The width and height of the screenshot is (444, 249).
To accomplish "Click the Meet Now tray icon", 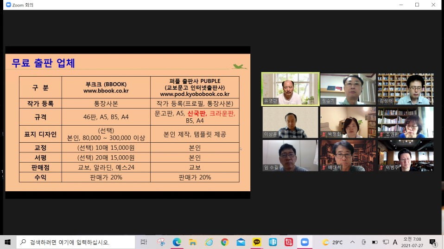I will coord(363,242).
